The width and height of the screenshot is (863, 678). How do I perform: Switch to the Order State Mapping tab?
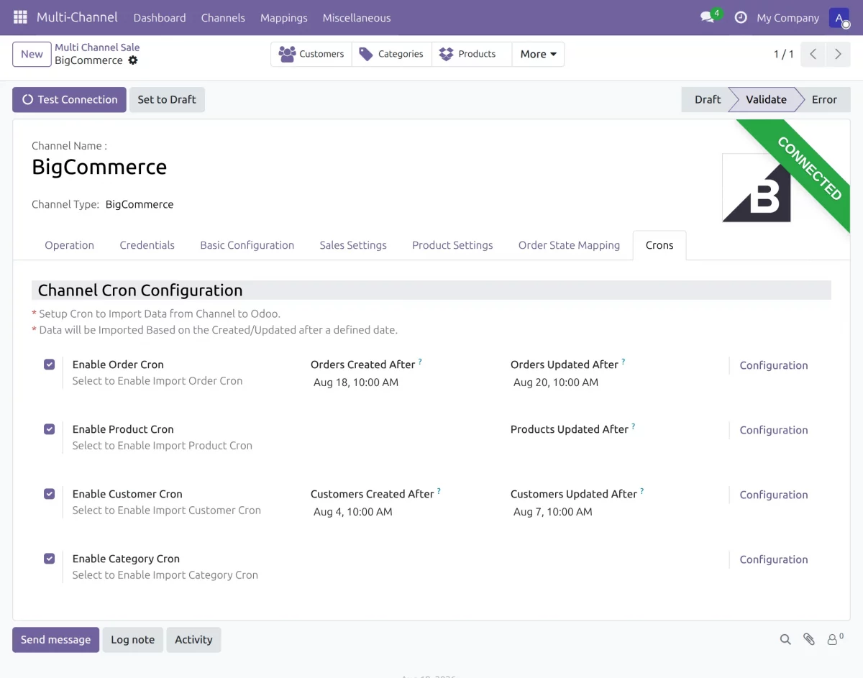pos(569,245)
